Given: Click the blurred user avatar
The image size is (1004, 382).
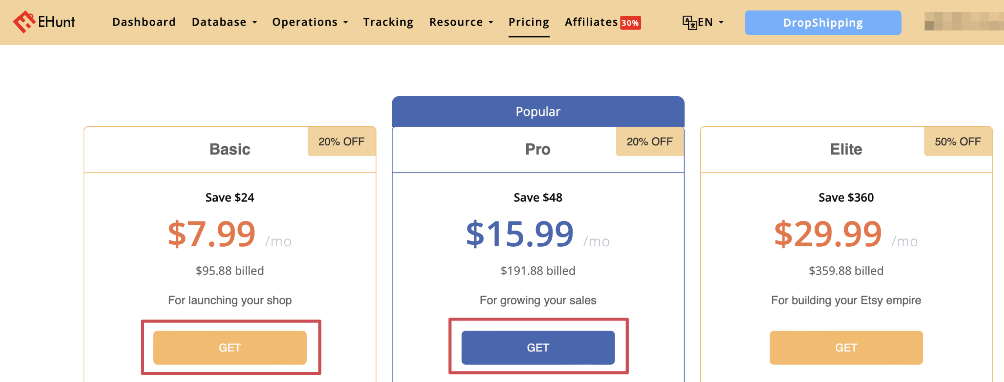Looking at the screenshot, I should (963, 22).
